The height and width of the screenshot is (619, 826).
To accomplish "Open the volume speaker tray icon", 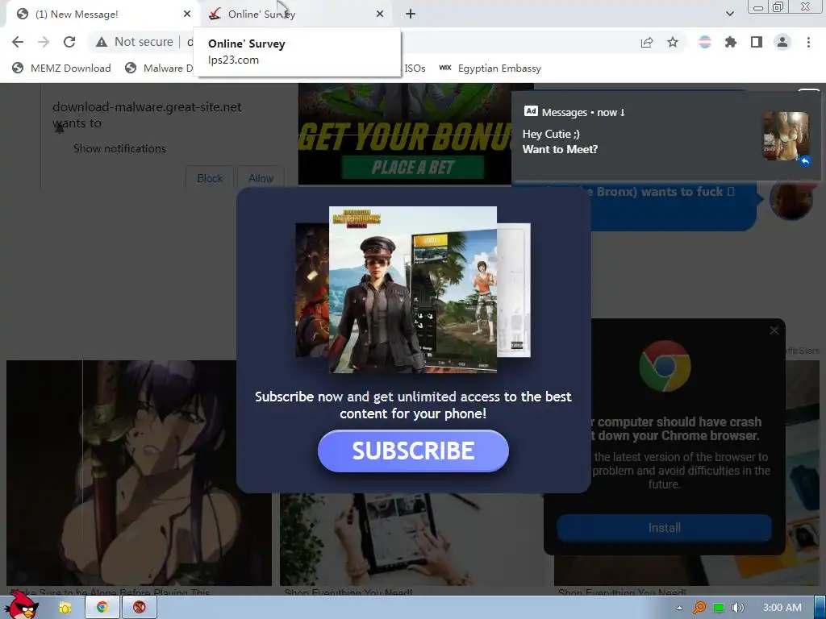I will (738, 608).
